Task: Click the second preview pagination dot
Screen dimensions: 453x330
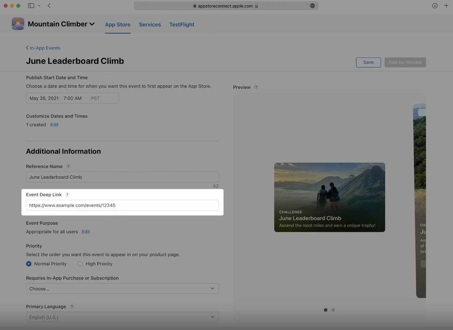Action: pos(333,310)
